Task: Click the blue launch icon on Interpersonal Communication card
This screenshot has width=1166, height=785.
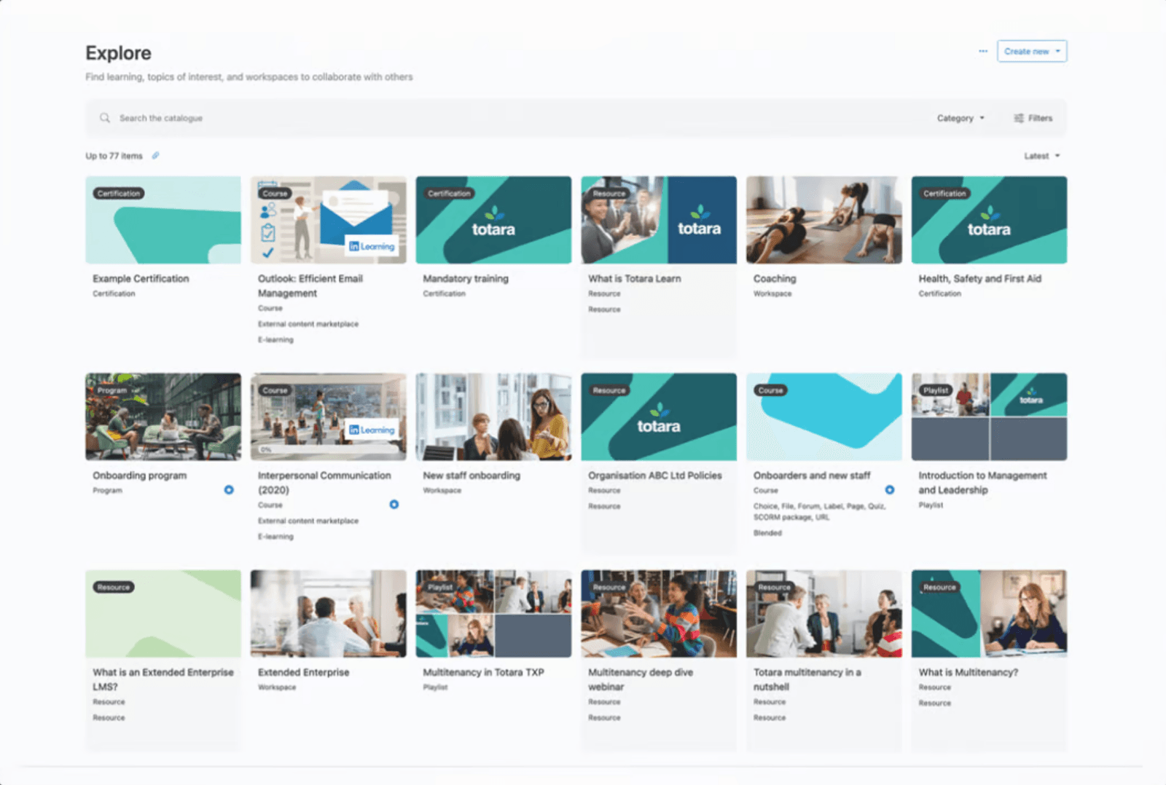Action: (394, 505)
